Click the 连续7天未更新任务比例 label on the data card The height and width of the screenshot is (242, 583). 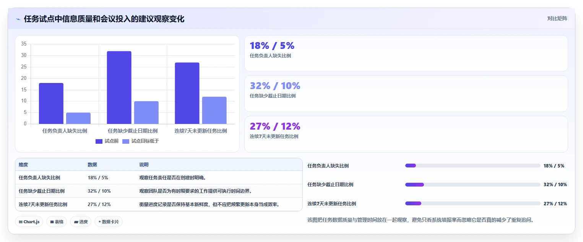(274, 136)
